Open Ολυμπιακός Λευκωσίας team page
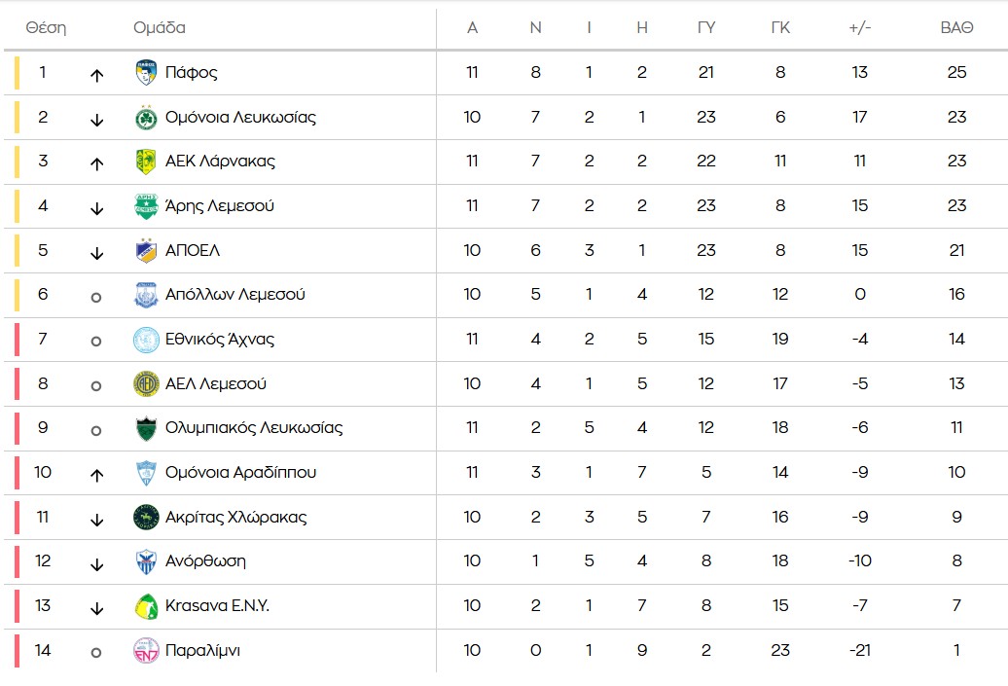The height and width of the screenshot is (686, 1008). pos(254,428)
